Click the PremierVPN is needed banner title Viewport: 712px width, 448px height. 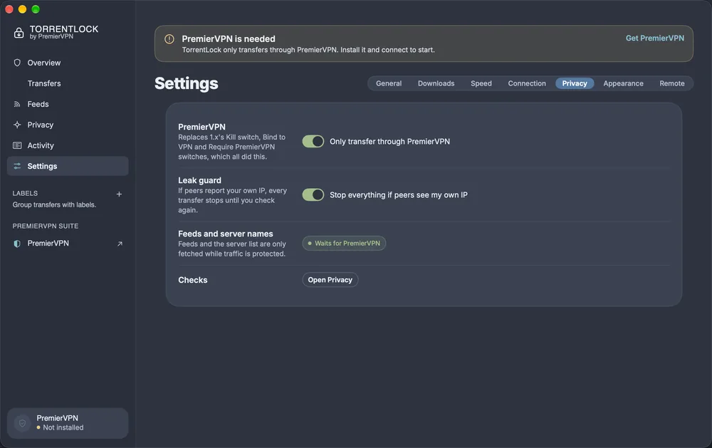229,39
